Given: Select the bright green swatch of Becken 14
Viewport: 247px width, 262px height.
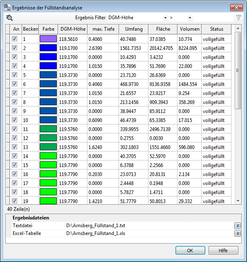Looking at the screenshot, I should (48, 156).
